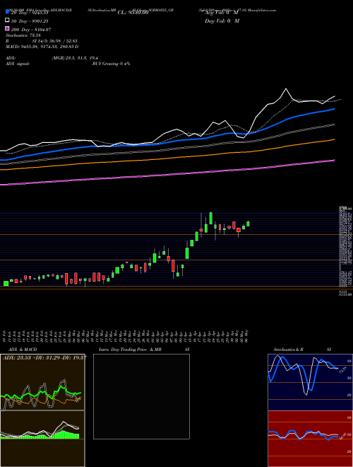This screenshot has height=467, width=353.
Task: Open the MACD histogram chart panel
Action: [x=42, y=439]
